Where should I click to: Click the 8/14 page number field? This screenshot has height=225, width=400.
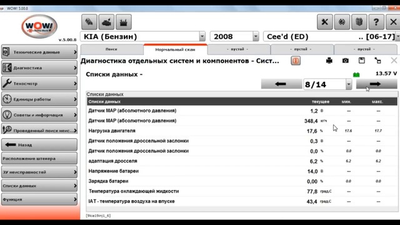[324, 84]
